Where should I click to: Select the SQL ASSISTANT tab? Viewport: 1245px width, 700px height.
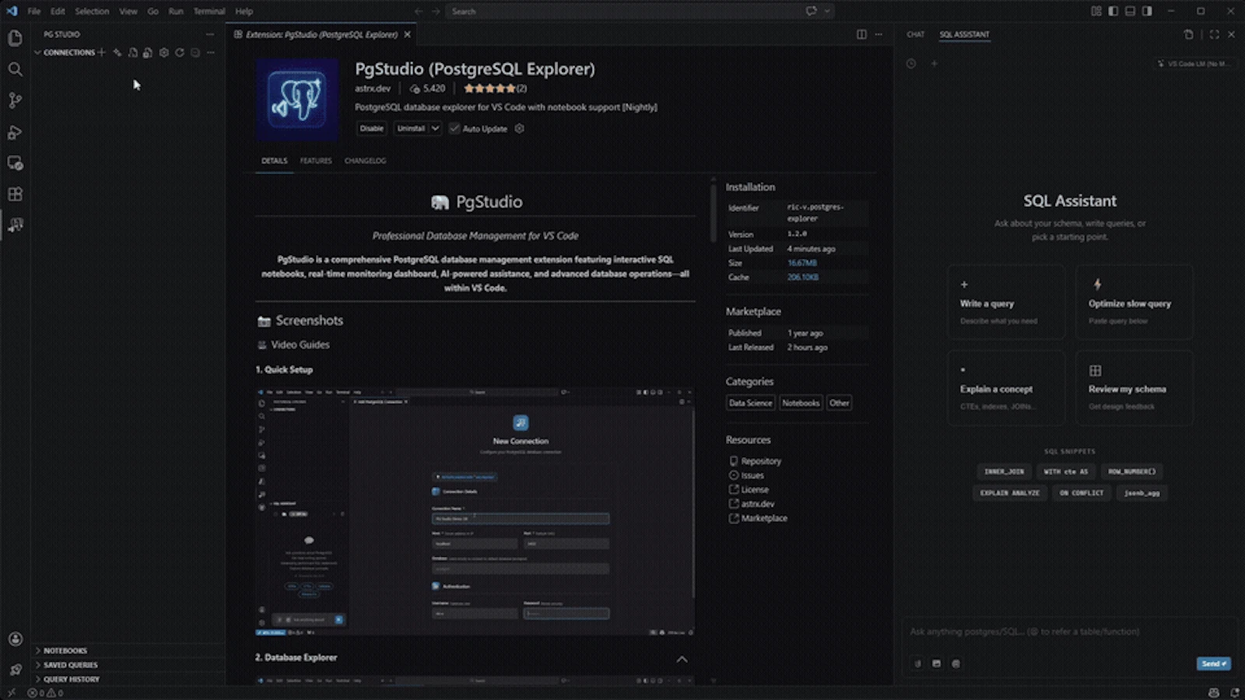964,34
